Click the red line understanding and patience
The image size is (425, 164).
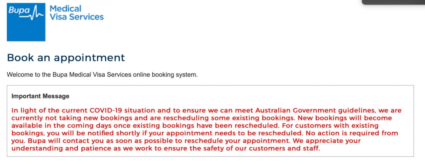point(166,148)
